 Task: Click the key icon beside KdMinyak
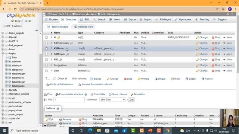(67, 54)
